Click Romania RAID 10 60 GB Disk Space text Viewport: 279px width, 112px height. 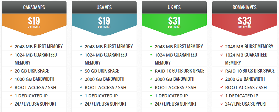pyautogui.click(x=250, y=71)
